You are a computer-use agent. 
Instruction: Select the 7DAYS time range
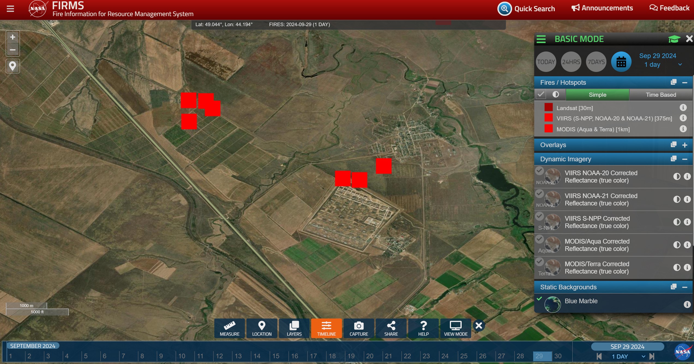point(596,62)
